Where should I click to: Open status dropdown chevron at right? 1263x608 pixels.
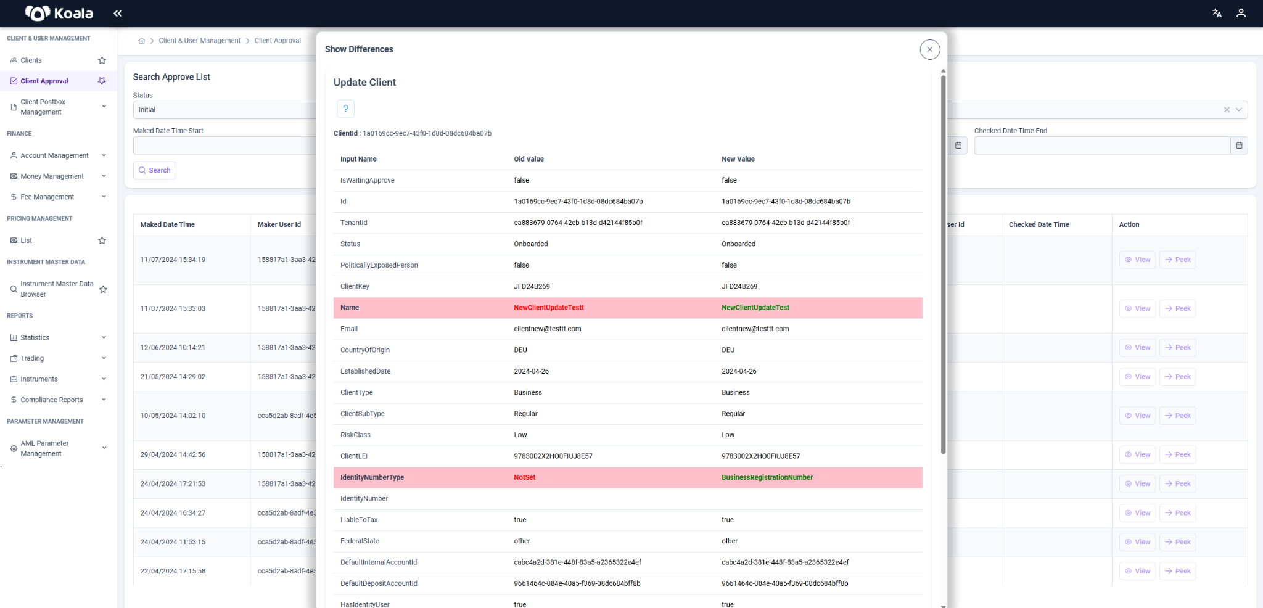coord(1239,110)
